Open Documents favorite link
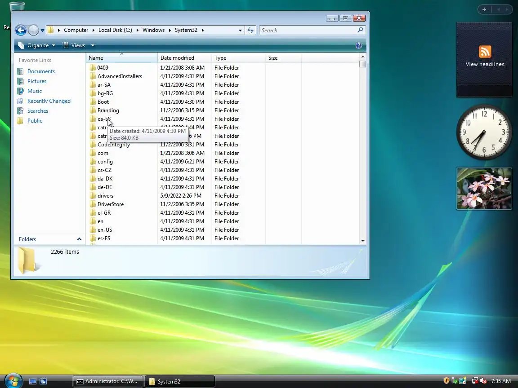This screenshot has width=518, height=388. click(41, 71)
